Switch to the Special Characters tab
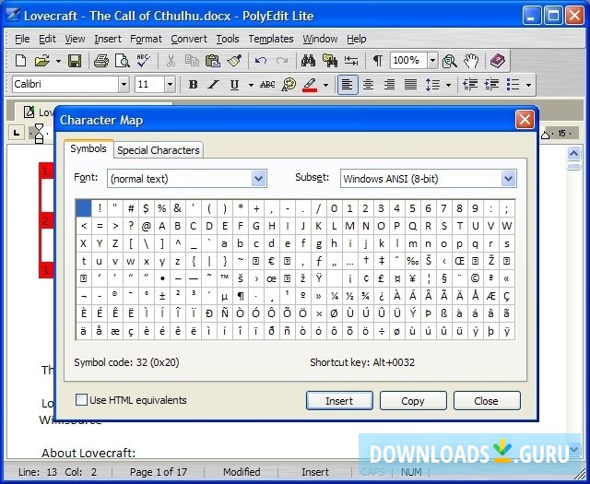The image size is (590, 484). [159, 150]
